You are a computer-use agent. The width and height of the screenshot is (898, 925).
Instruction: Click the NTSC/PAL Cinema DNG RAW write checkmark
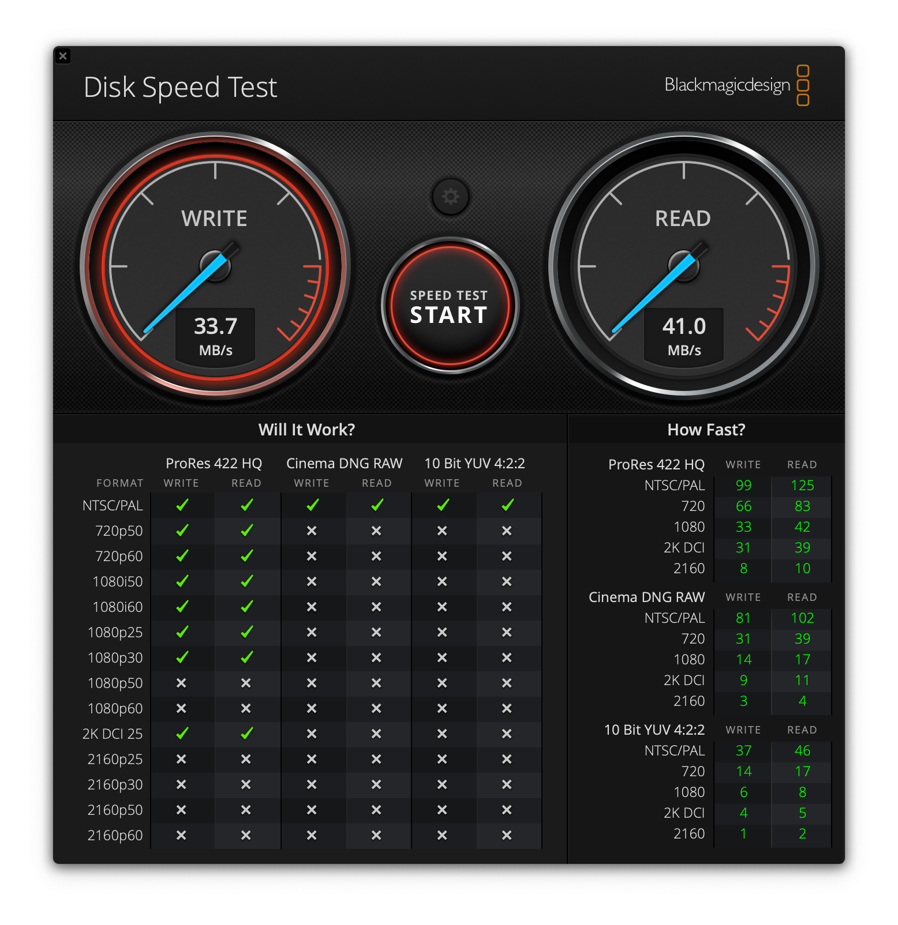click(x=313, y=505)
